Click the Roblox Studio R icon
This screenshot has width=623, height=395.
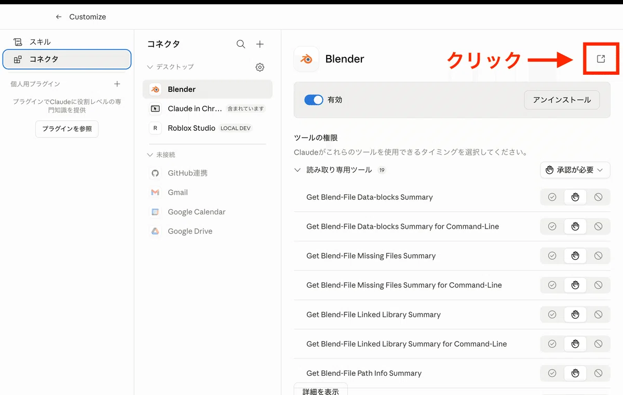pyautogui.click(x=155, y=128)
